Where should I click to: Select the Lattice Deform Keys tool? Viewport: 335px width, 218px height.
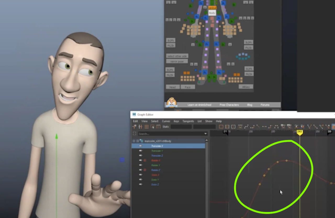[146, 127]
